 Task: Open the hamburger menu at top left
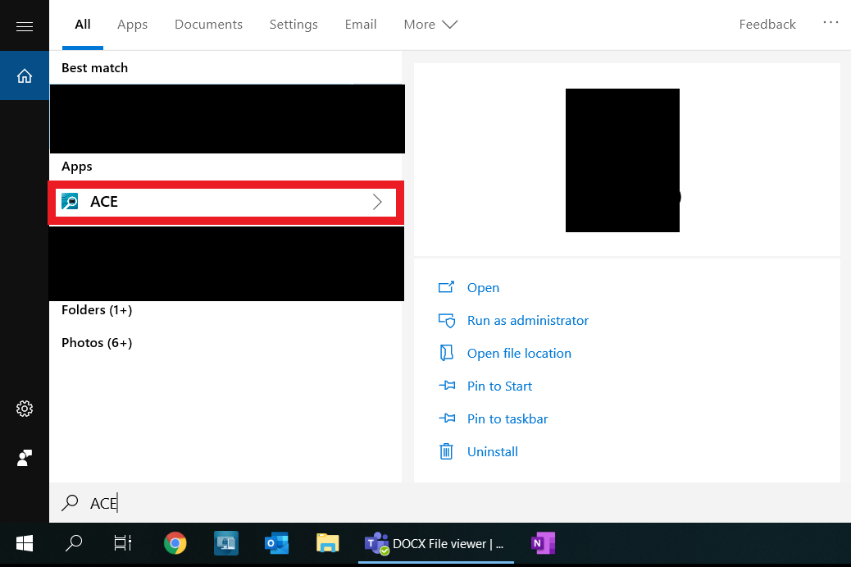(25, 26)
